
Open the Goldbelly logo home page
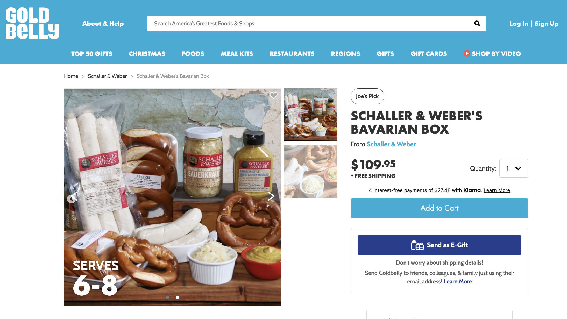point(32,23)
